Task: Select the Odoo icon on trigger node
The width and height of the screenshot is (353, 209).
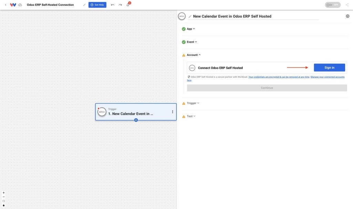Action: pos(102,112)
